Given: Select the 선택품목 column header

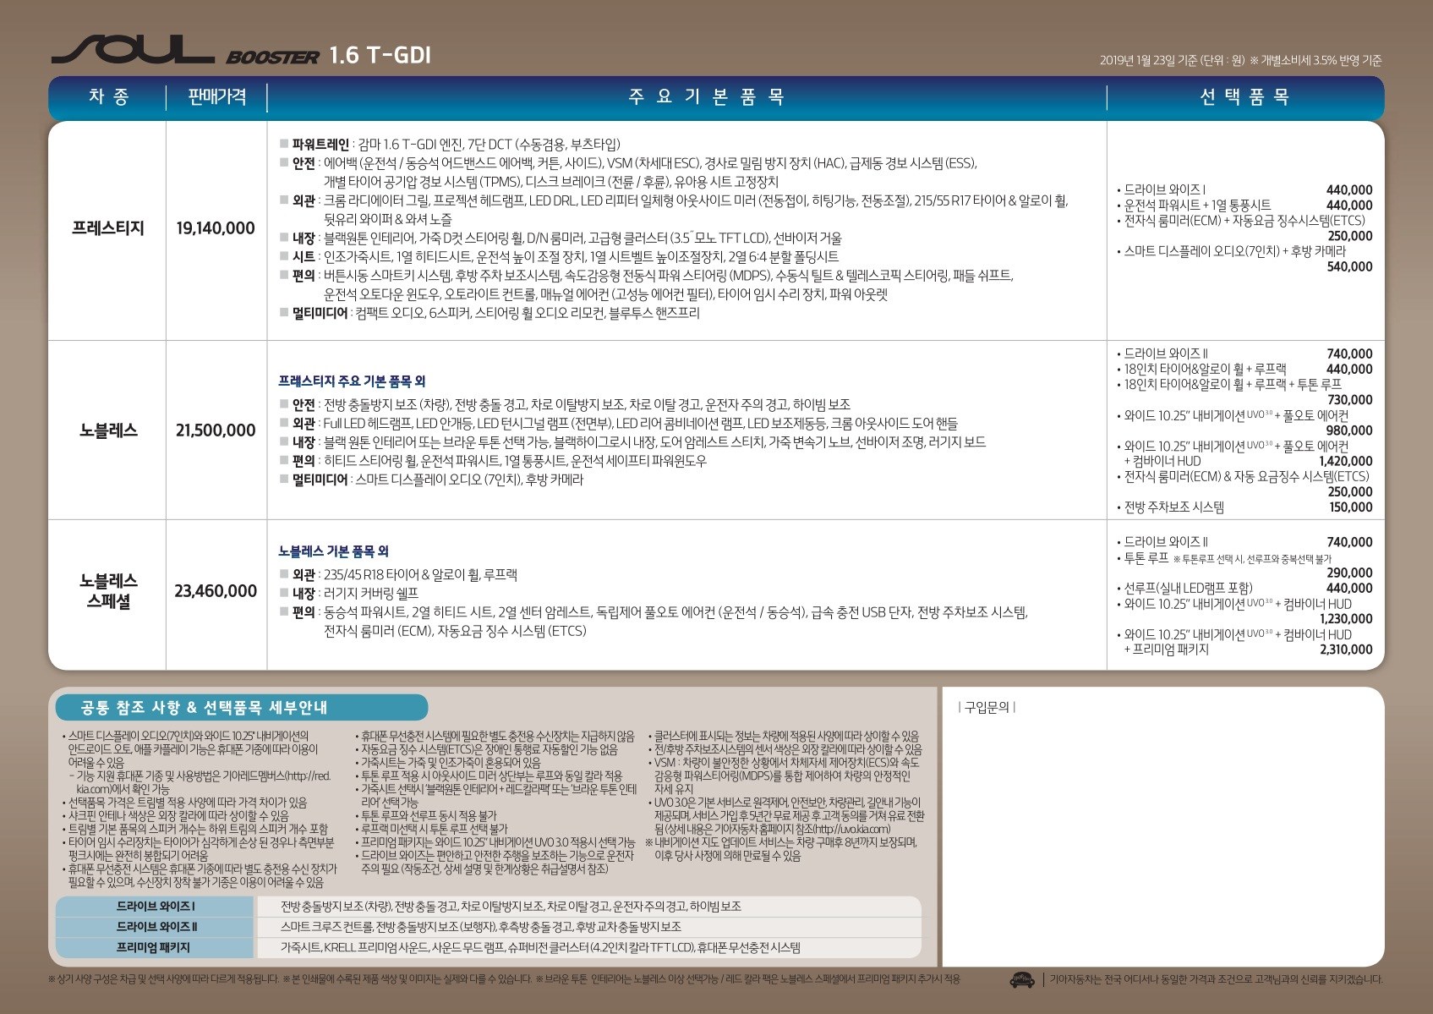Looking at the screenshot, I should [x=1244, y=97].
